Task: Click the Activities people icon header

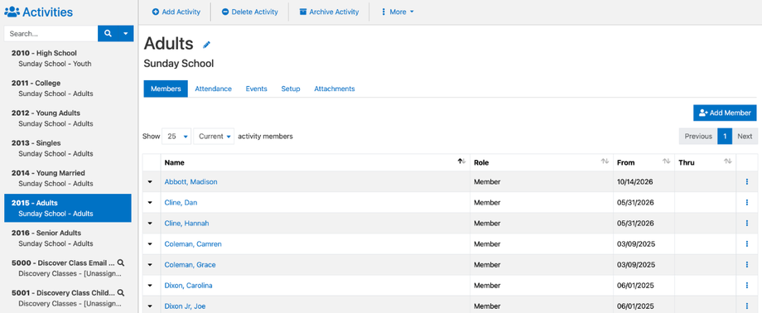Action: pyautogui.click(x=12, y=12)
